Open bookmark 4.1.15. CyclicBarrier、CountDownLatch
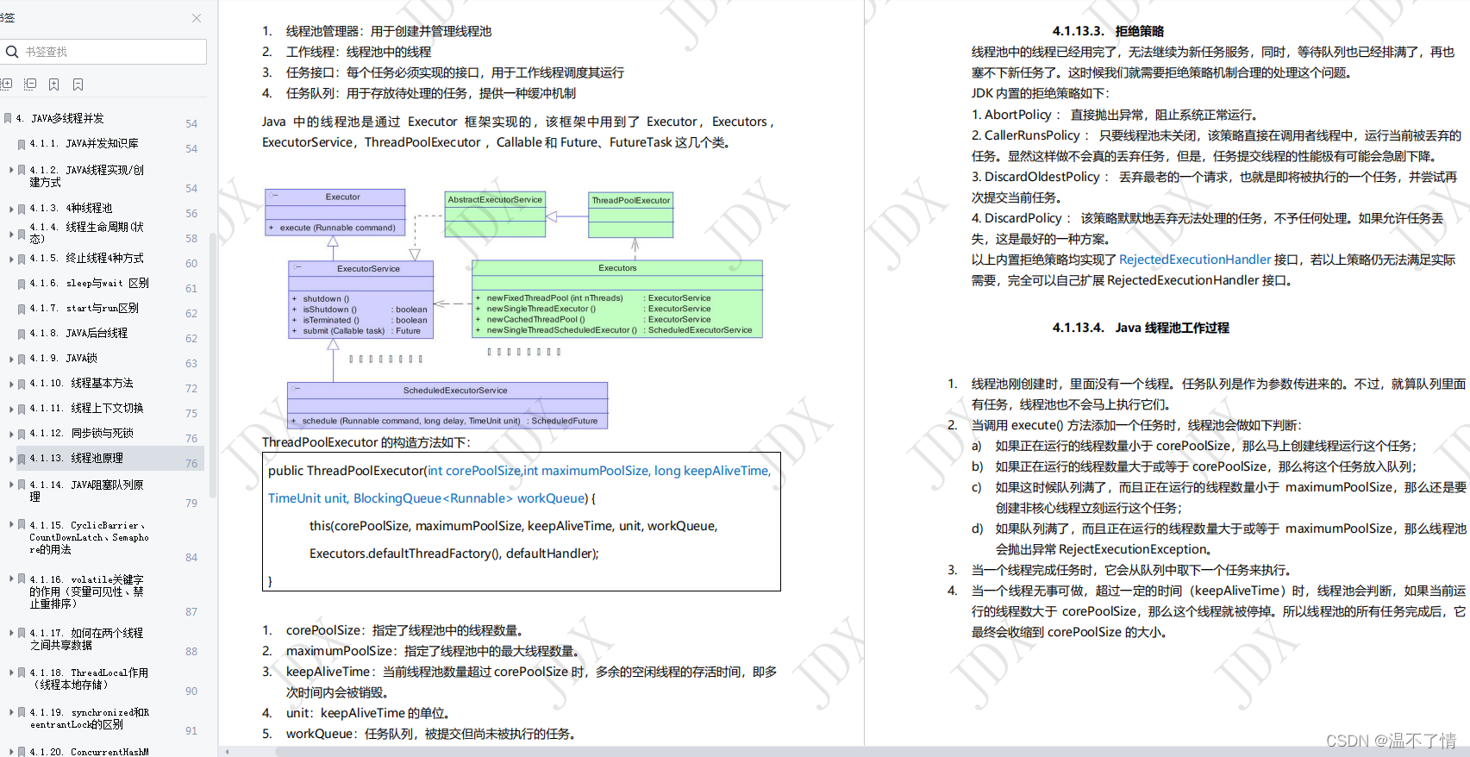This screenshot has height=757, width=1470. pyautogui.click(x=89, y=537)
